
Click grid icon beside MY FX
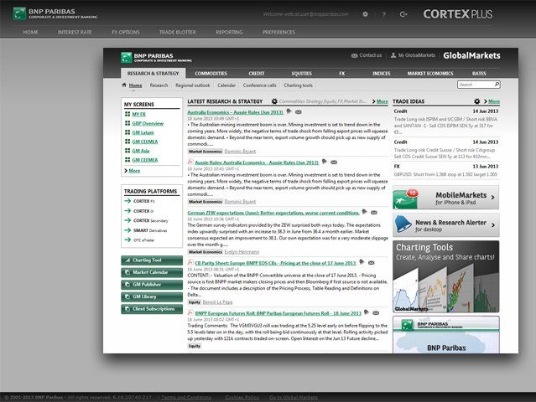click(x=127, y=114)
